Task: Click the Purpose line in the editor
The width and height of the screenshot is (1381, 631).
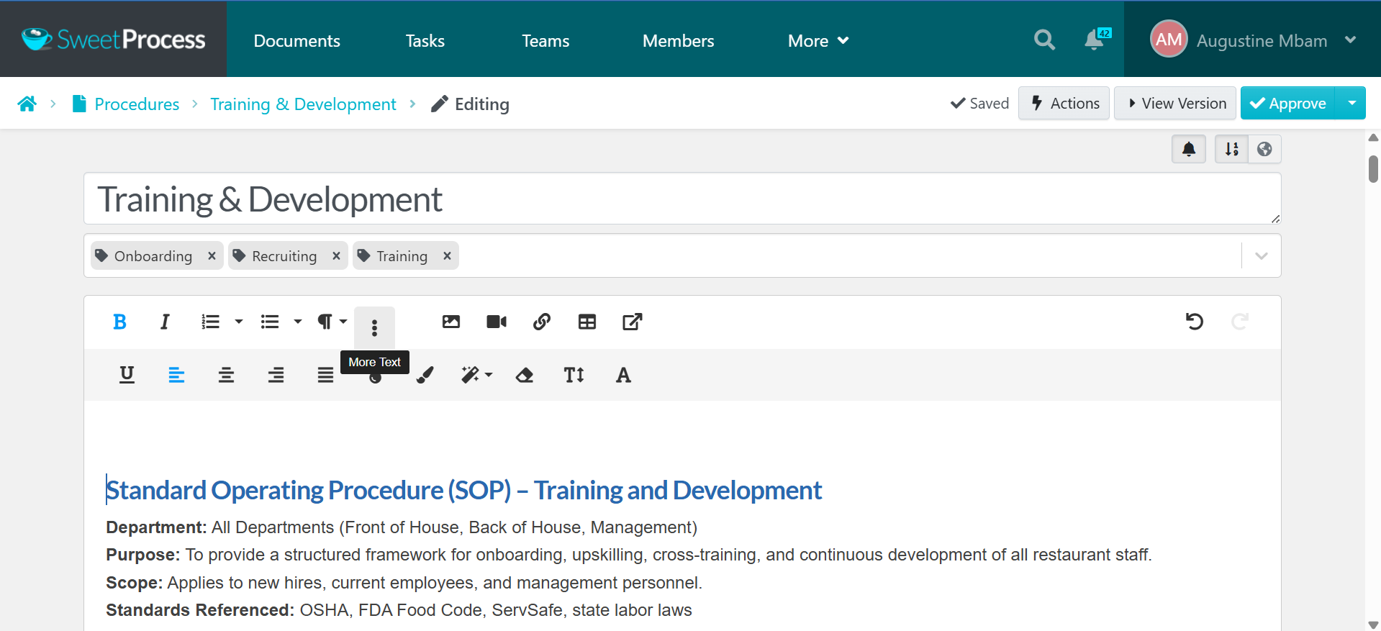Action: (x=629, y=555)
